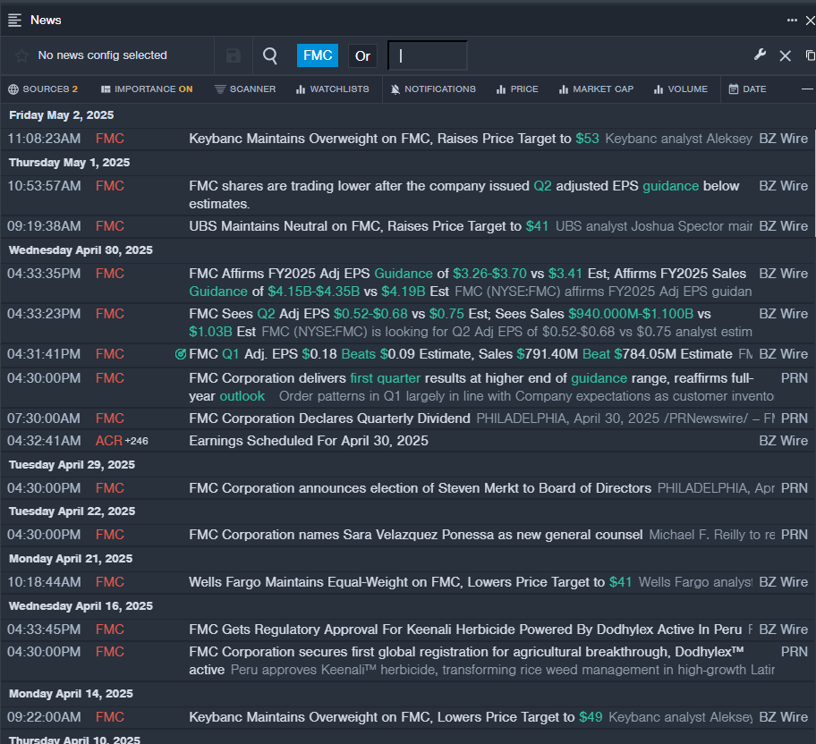Open FMC Declares Quarterly Dividend story
The height and width of the screenshot is (744, 816).
click(329, 418)
